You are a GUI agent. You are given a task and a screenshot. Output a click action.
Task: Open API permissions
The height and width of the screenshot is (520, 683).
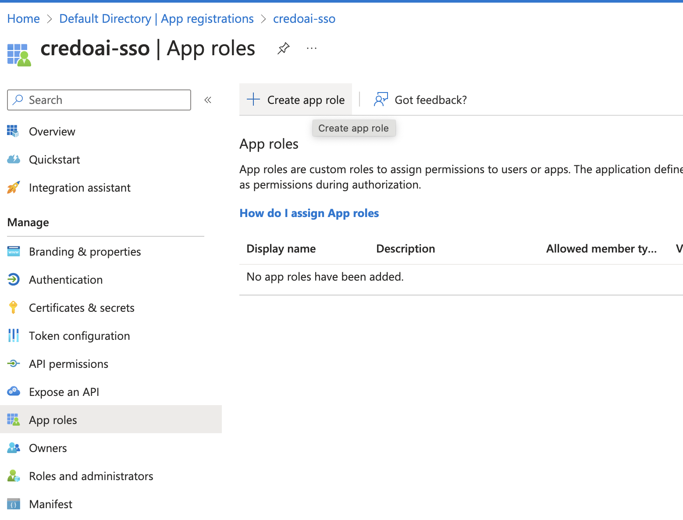(68, 364)
